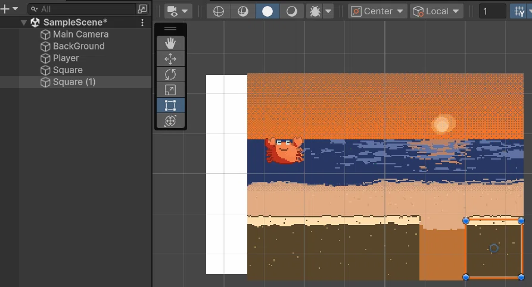Open the Center pivot mode dropdown
Image resolution: width=532 pixels, height=287 pixels.
[x=377, y=11]
